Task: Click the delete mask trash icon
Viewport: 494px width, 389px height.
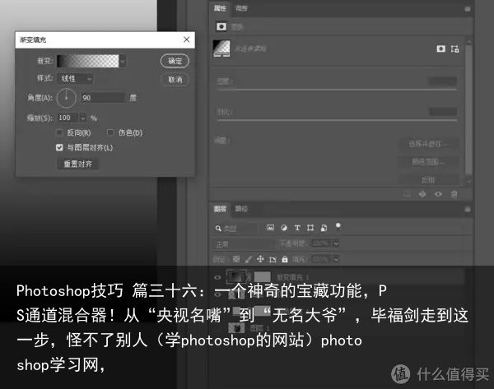Action: tap(454, 194)
